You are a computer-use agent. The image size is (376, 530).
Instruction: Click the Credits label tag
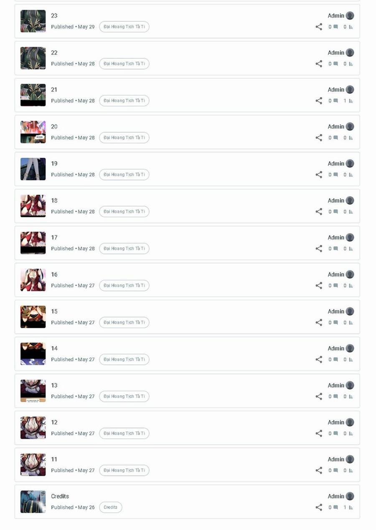click(111, 507)
